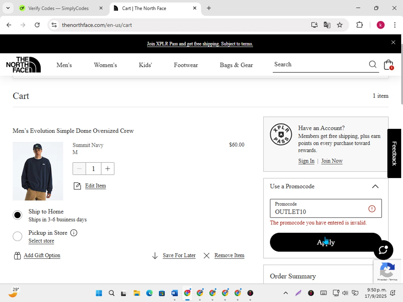This screenshot has width=403, height=302.
Task: Click the Sign In link
Action: [306, 161]
